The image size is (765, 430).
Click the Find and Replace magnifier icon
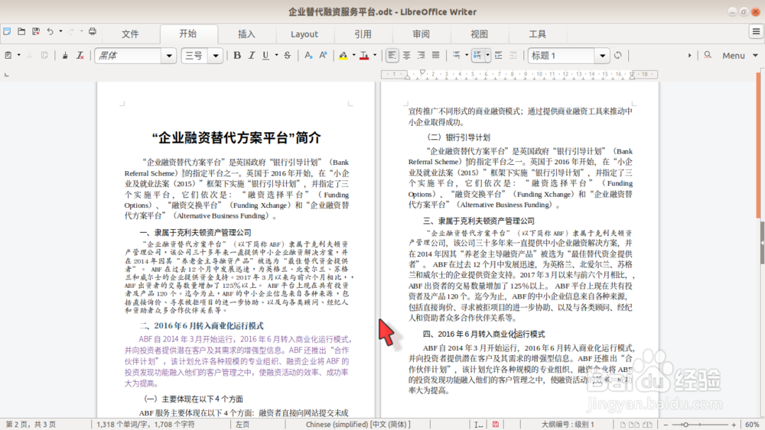(708, 56)
